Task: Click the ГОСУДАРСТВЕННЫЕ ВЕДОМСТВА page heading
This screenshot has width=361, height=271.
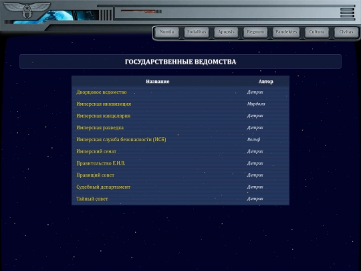Action: click(x=180, y=62)
